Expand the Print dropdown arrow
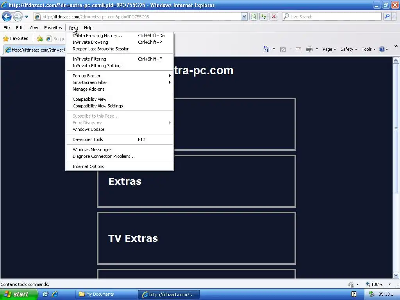Viewport: 400px width, 300px height. [x=317, y=49]
